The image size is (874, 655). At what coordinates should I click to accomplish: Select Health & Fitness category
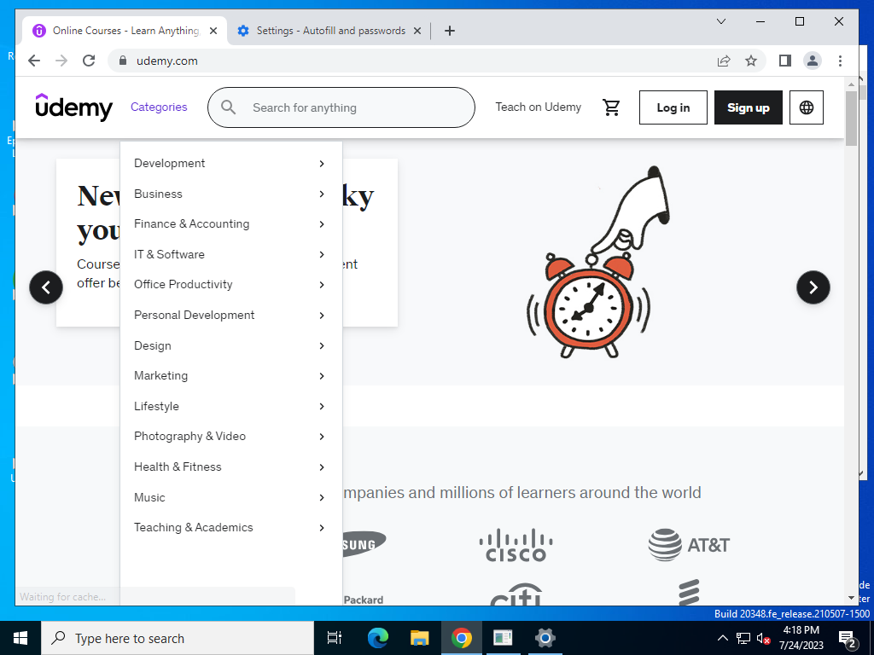[230, 467]
